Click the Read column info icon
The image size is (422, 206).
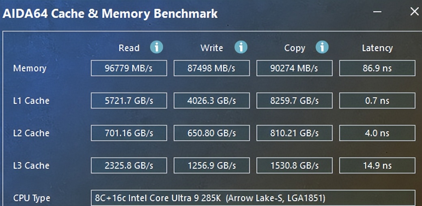[156, 47]
